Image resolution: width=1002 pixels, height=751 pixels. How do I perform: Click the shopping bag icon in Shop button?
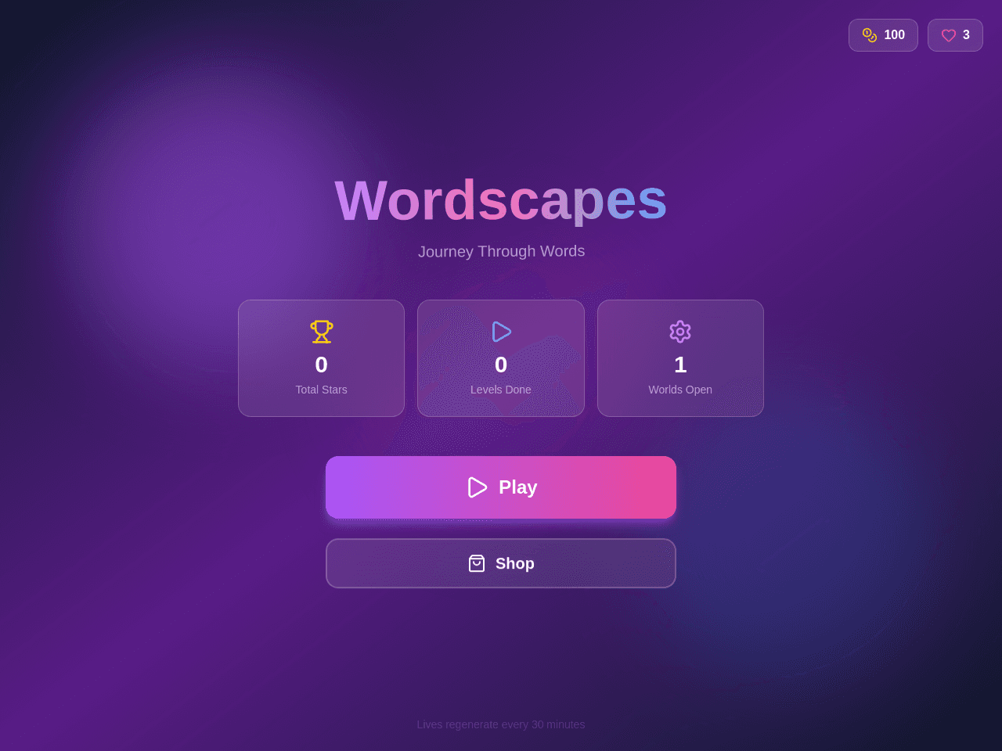coord(477,563)
